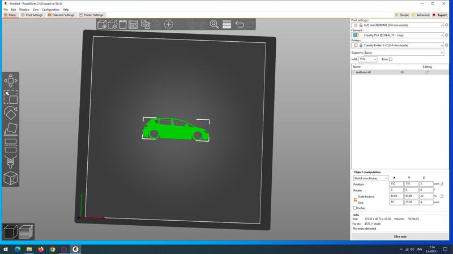
Task: Switch to the Plater tab
Action: coord(10,15)
